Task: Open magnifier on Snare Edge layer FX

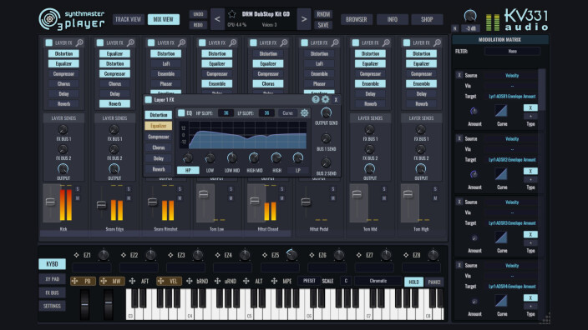Action: [130, 42]
